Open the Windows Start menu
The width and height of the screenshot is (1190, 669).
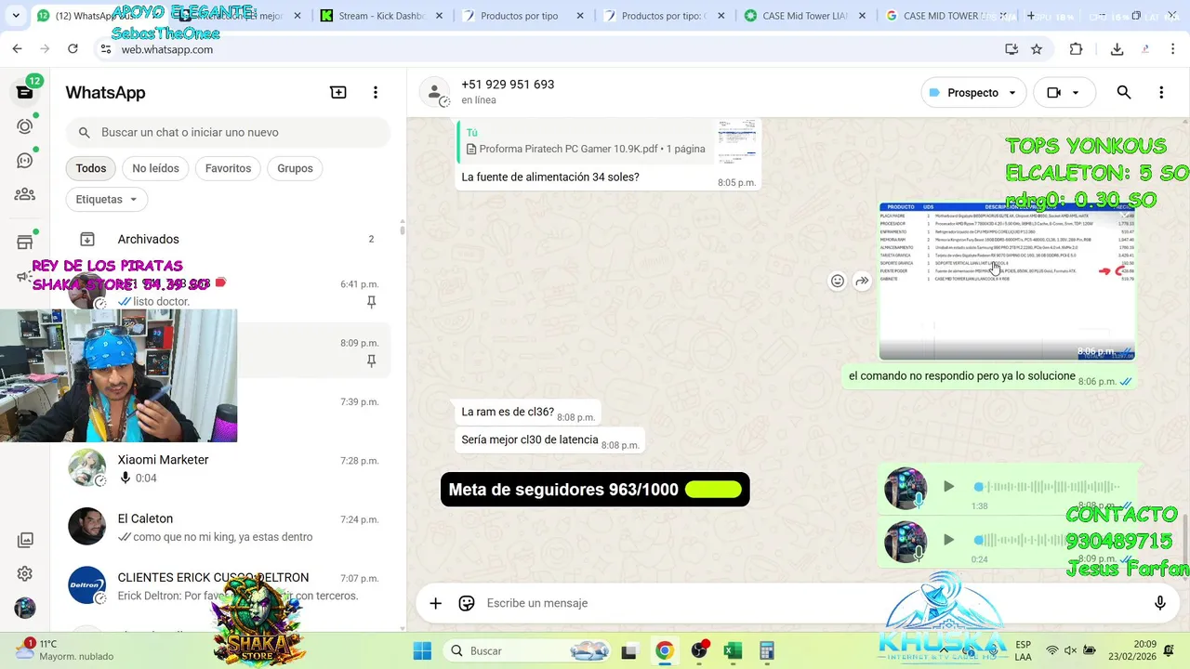pyautogui.click(x=422, y=650)
